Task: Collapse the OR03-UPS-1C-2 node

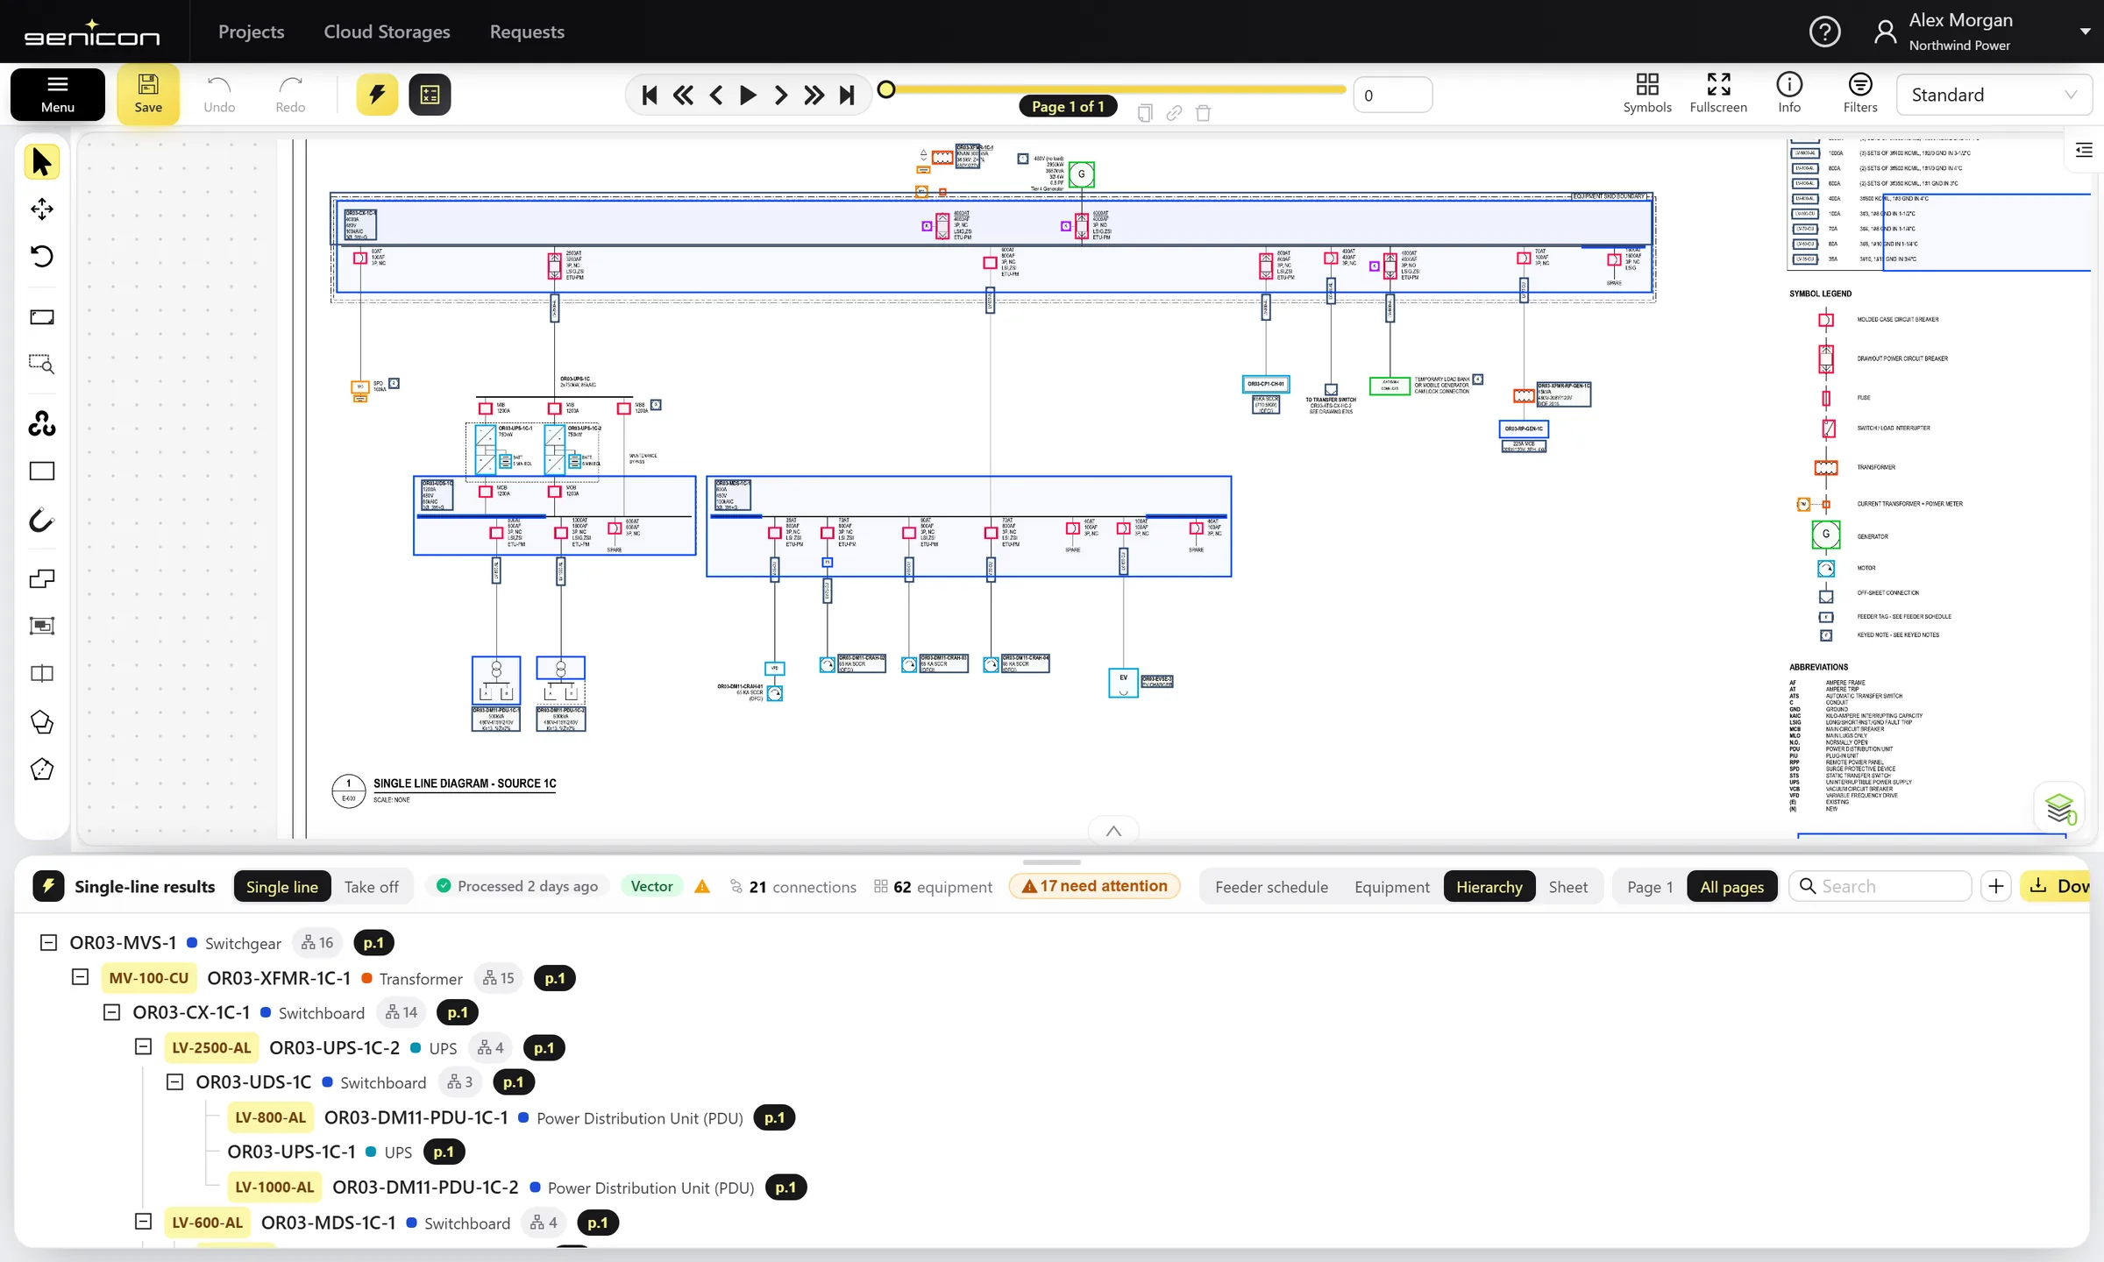Action: (x=144, y=1047)
